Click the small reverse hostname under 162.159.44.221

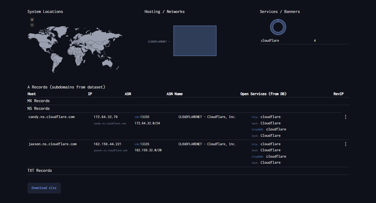tap(110, 150)
